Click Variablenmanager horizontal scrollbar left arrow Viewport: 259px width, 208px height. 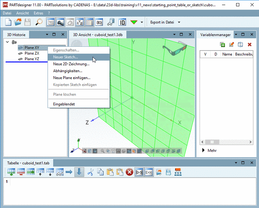(x=202, y=142)
